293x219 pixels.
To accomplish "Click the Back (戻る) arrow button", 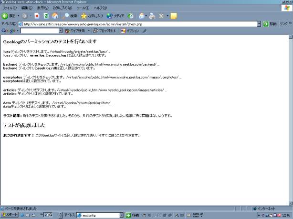I will pos(9,16).
